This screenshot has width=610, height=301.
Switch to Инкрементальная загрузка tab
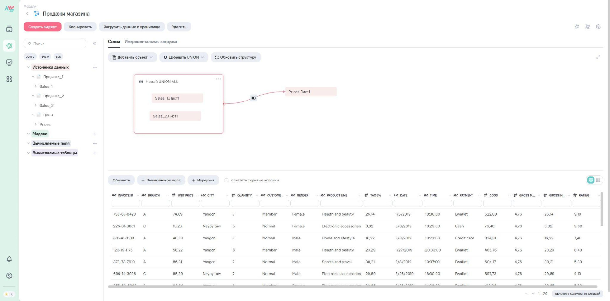click(151, 42)
